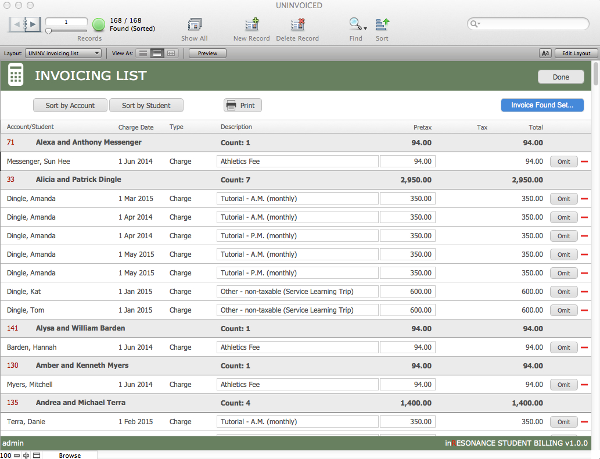Click the student name Myers, Mitchell
Image resolution: width=600 pixels, height=459 pixels.
click(x=30, y=385)
